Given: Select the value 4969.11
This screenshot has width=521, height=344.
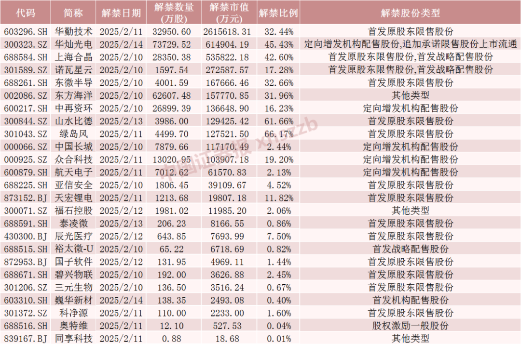Looking at the screenshot, I should (227, 262).
